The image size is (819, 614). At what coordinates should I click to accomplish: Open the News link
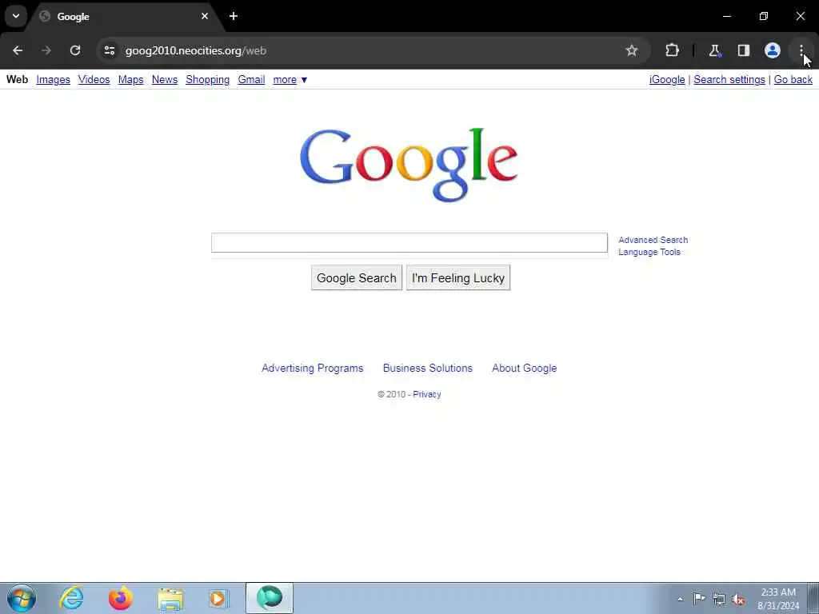tap(165, 79)
